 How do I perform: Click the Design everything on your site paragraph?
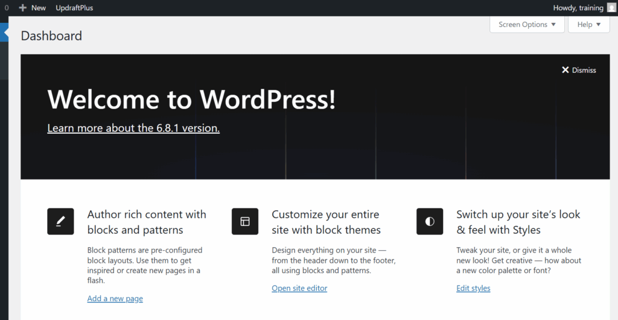click(x=333, y=260)
